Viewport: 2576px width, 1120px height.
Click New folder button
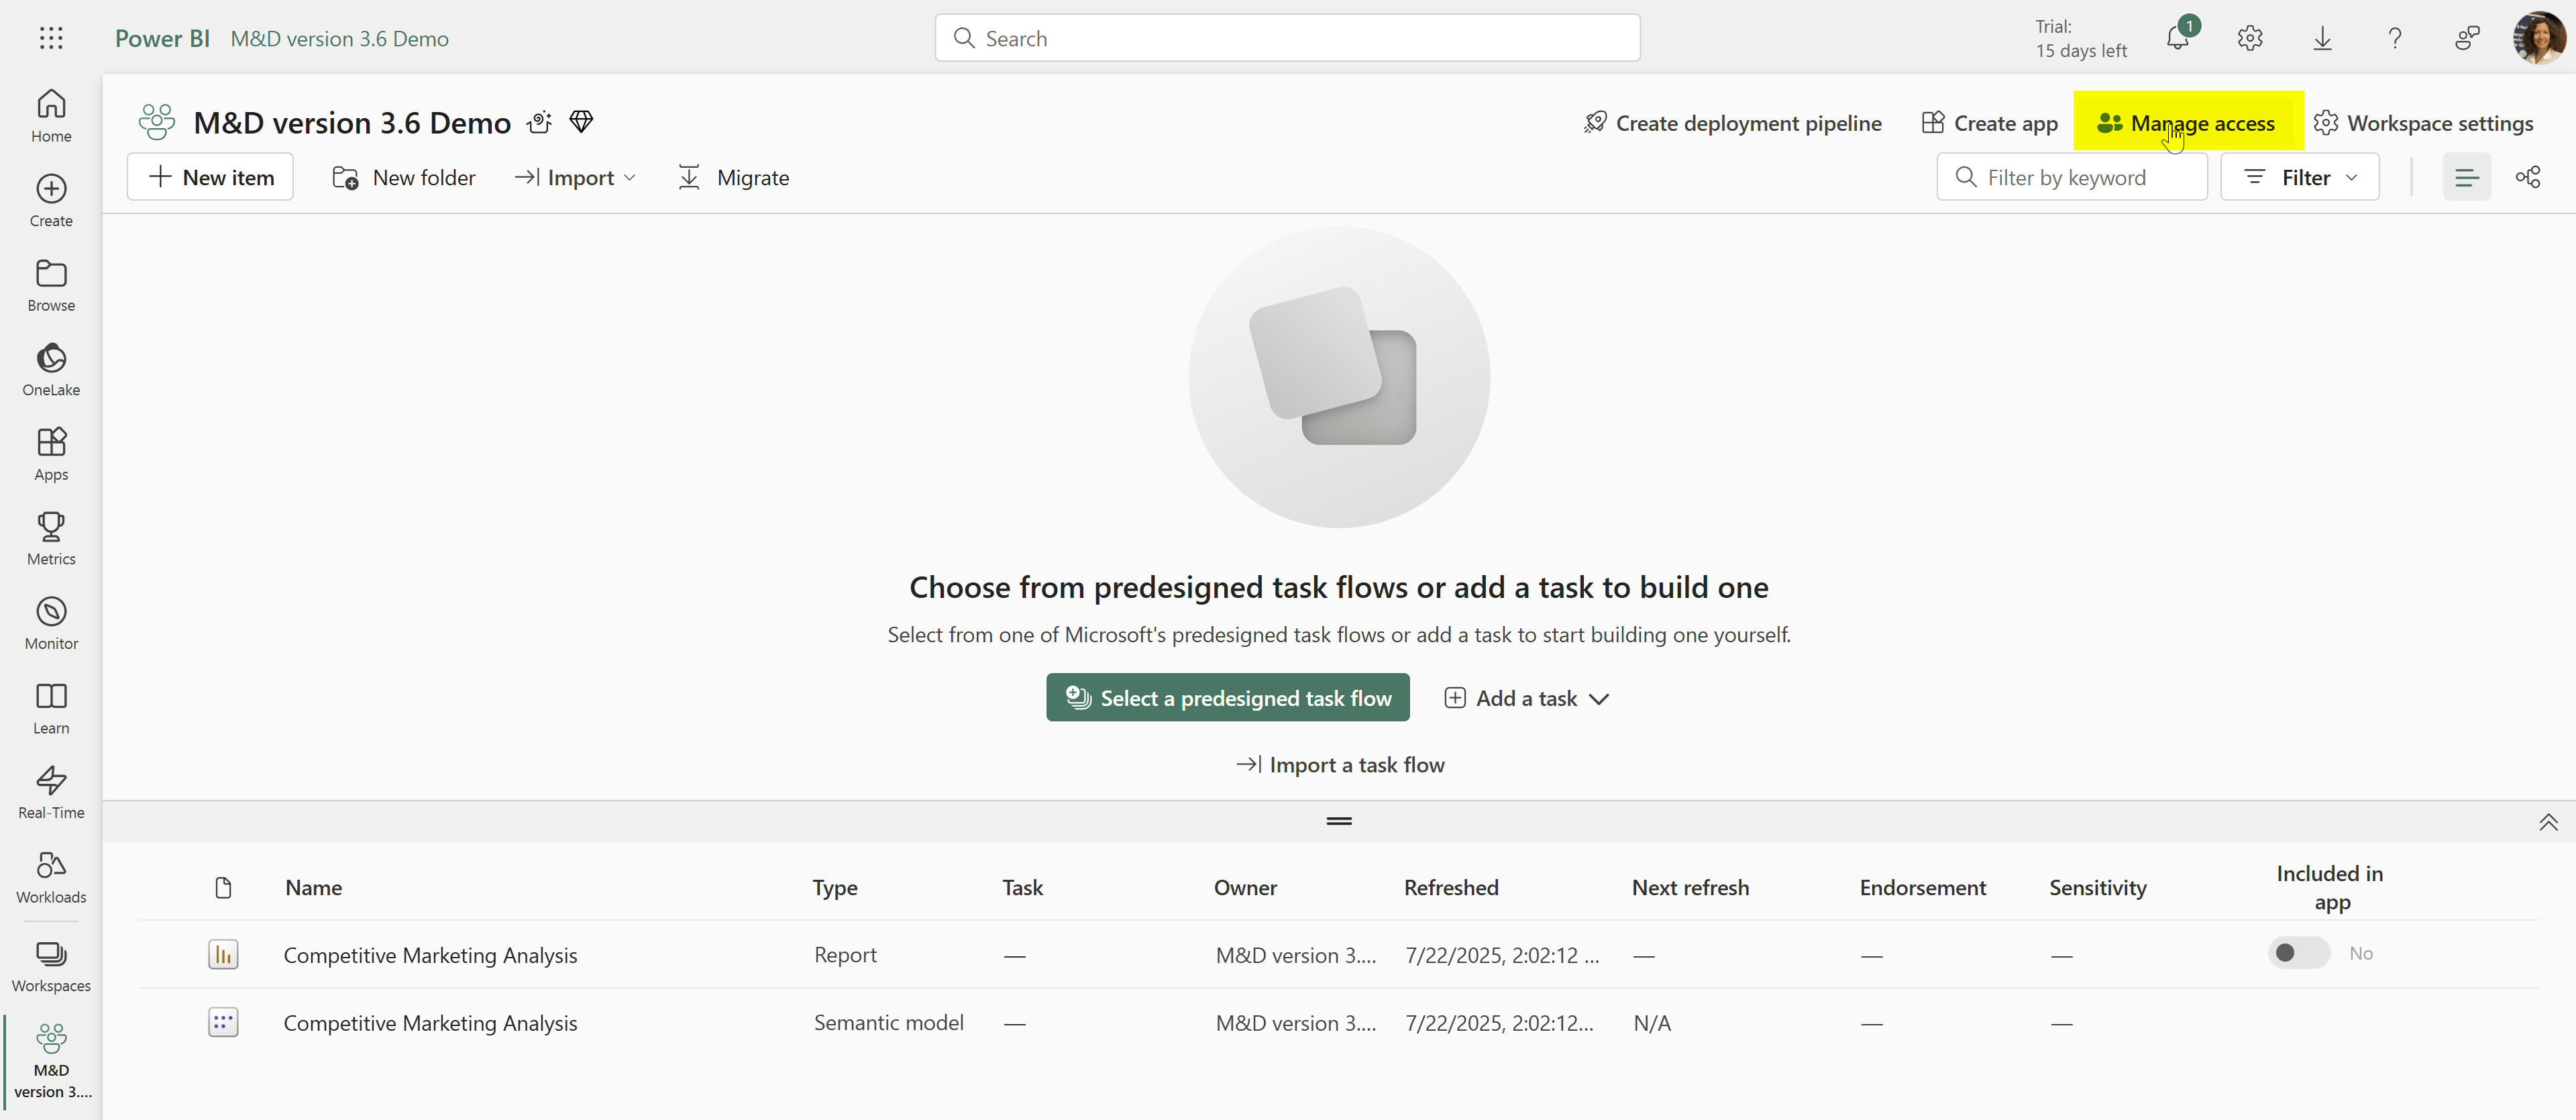click(403, 178)
